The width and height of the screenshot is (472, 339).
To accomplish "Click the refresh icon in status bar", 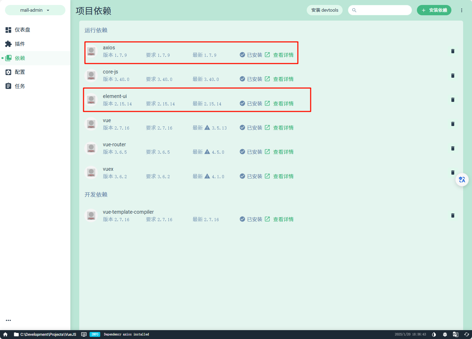I will 467,334.
